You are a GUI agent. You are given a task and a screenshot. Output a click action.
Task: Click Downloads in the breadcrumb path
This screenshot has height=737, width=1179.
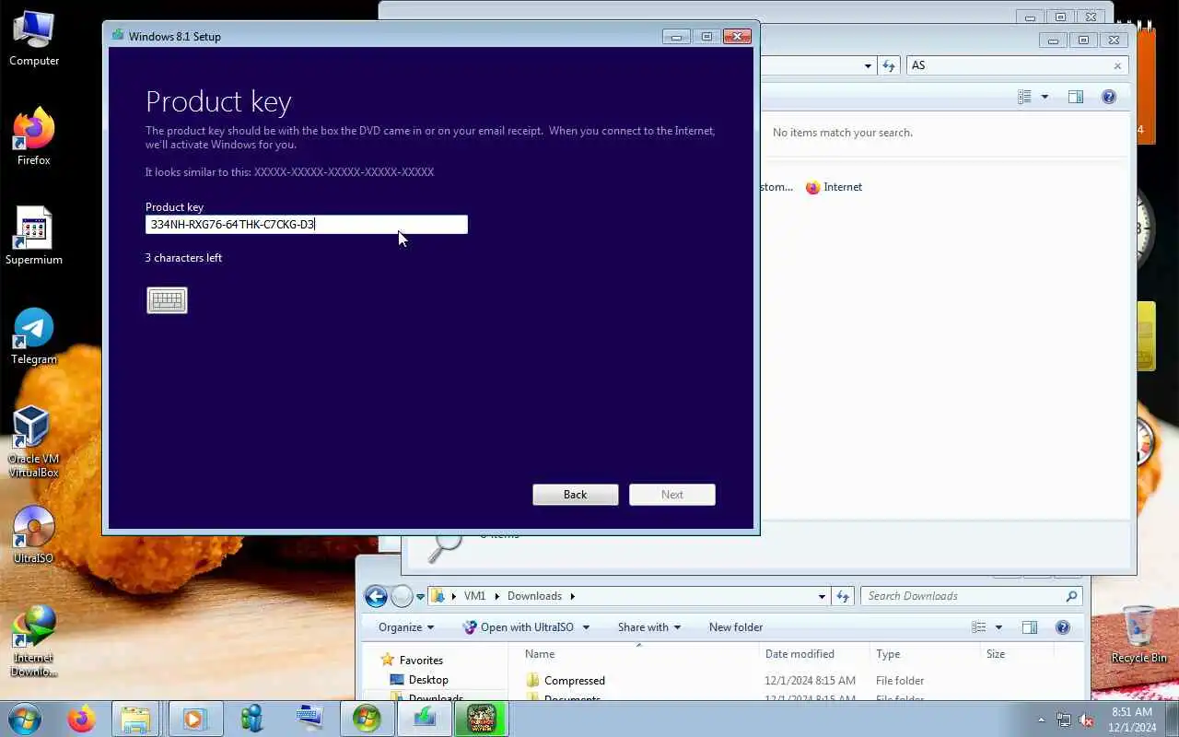534,596
